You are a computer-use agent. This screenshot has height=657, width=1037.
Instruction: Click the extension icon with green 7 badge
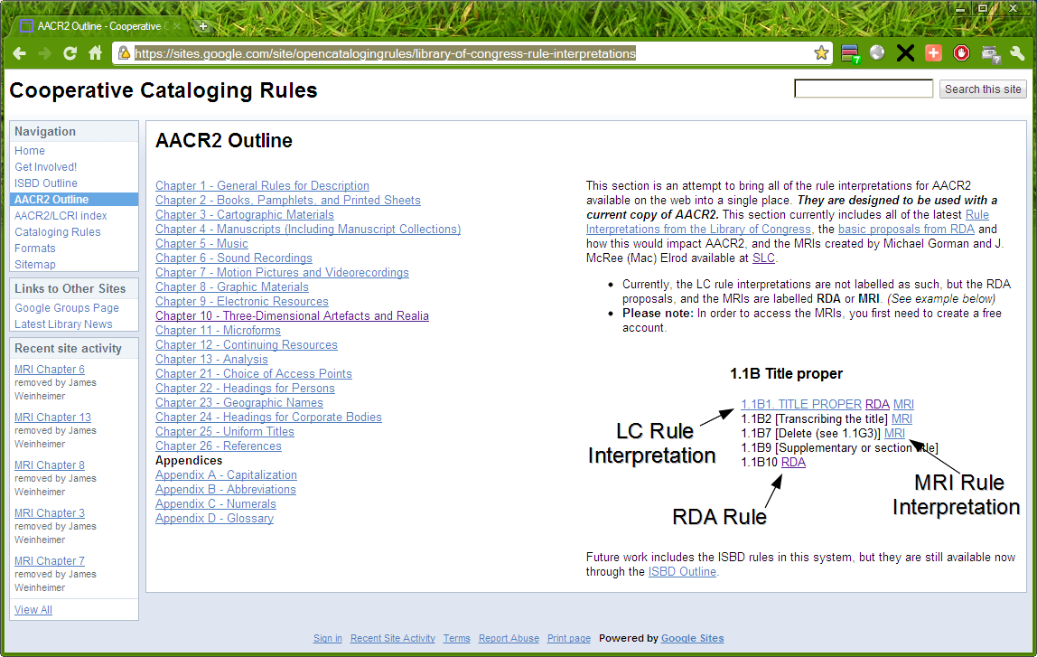pos(850,53)
